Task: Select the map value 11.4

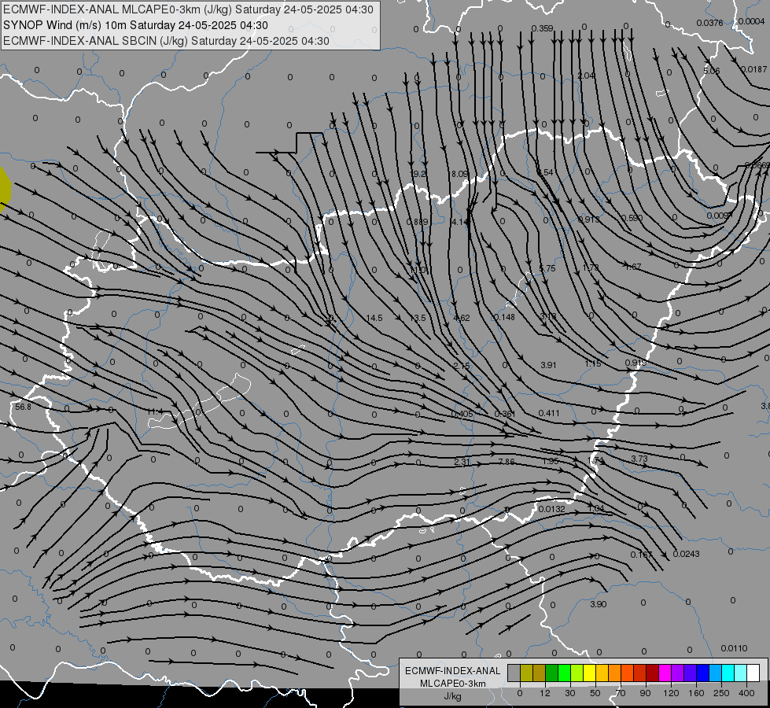Action: tap(155, 411)
